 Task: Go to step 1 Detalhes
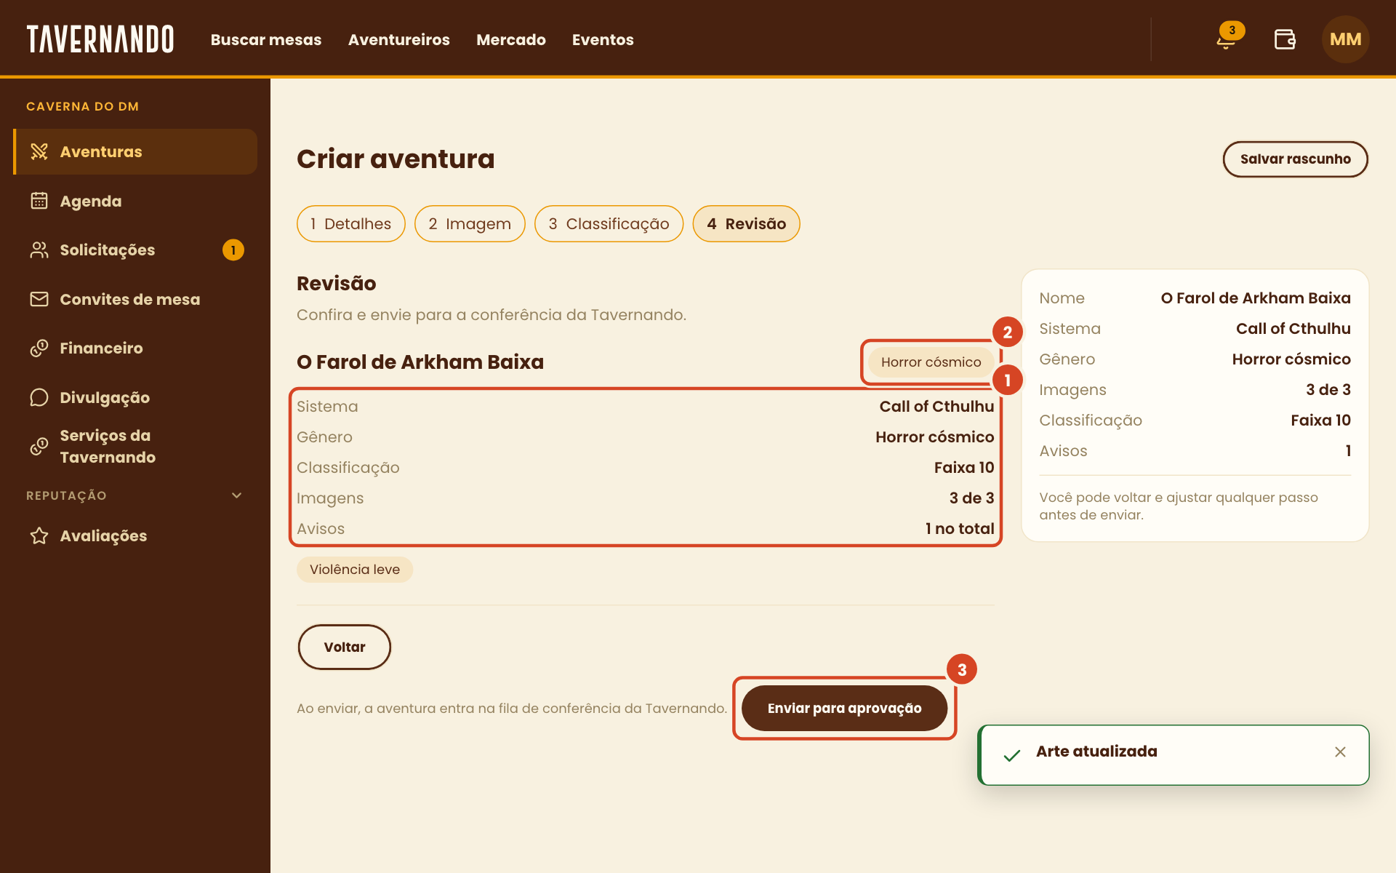351,223
